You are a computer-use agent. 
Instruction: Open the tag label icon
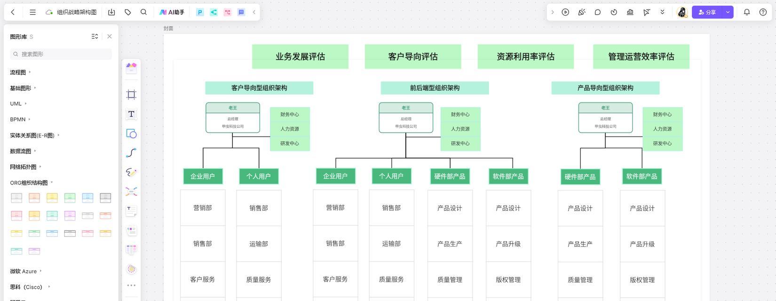(x=127, y=12)
